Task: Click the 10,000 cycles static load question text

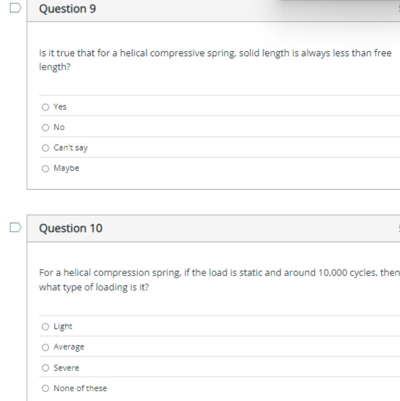Action: click(216, 280)
